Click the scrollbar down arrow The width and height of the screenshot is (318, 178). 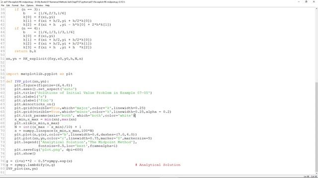point(317,174)
